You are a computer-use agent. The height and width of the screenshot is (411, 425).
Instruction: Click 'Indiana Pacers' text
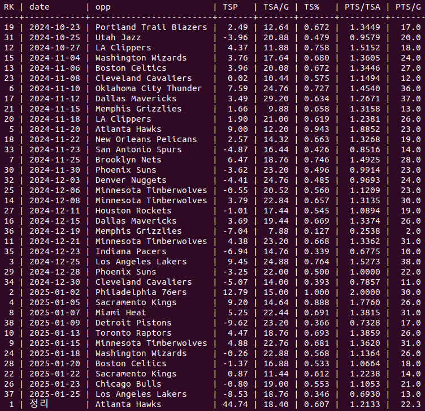click(131, 251)
